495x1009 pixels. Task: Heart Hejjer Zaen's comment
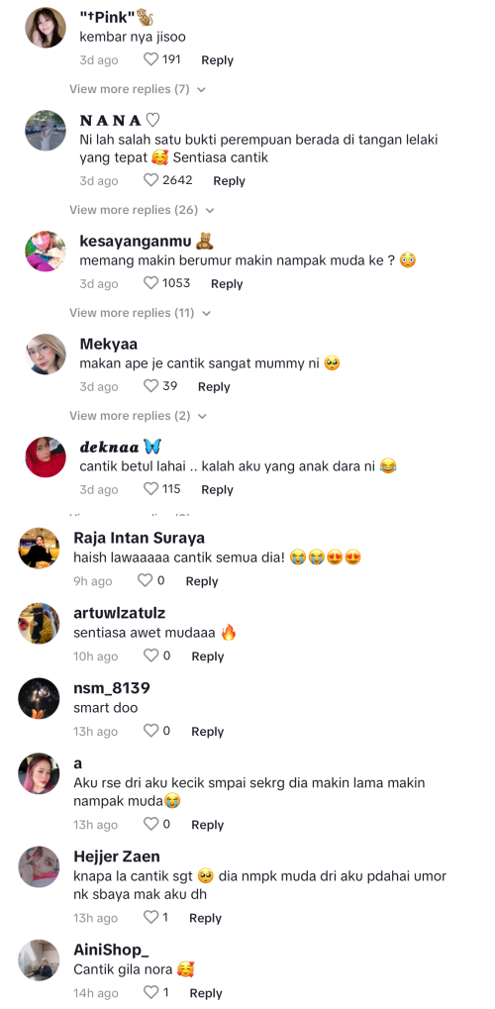point(150,918)
